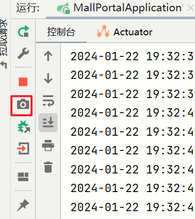Close the MallPortalApplication run tab

pos(191,8)
